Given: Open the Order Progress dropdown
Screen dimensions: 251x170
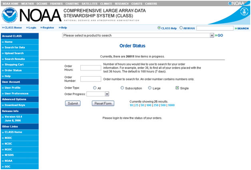Looking at the screenshot, I should pos(98,94).
